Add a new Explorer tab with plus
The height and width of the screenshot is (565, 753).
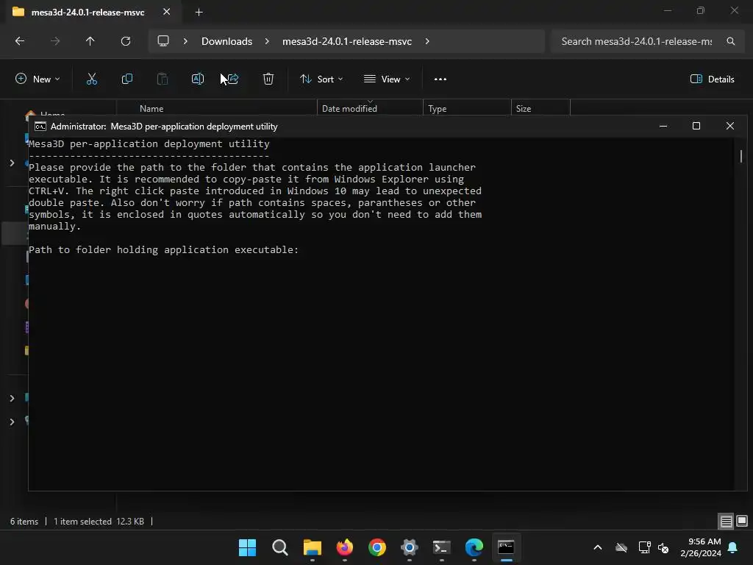(199, 12)
